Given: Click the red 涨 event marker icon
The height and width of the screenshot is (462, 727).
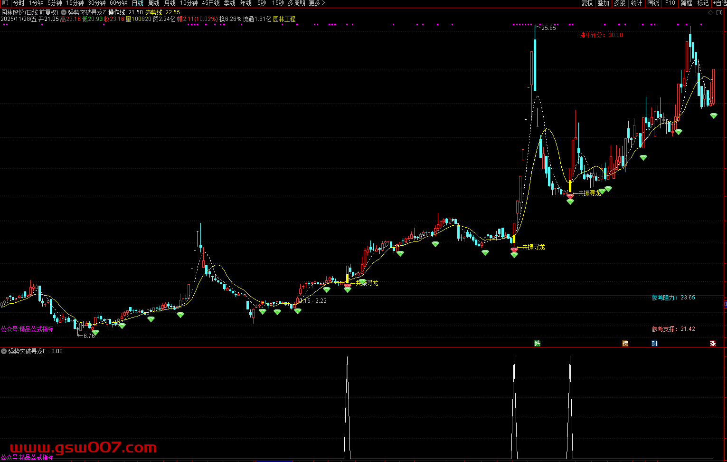Looking at the screenshot, I should tap(713, 343).
